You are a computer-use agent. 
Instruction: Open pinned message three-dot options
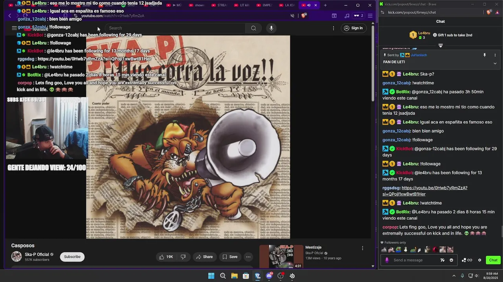(x=495, y=55)
